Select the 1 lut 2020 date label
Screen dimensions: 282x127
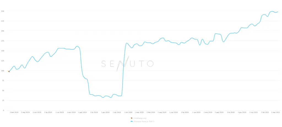128,112
